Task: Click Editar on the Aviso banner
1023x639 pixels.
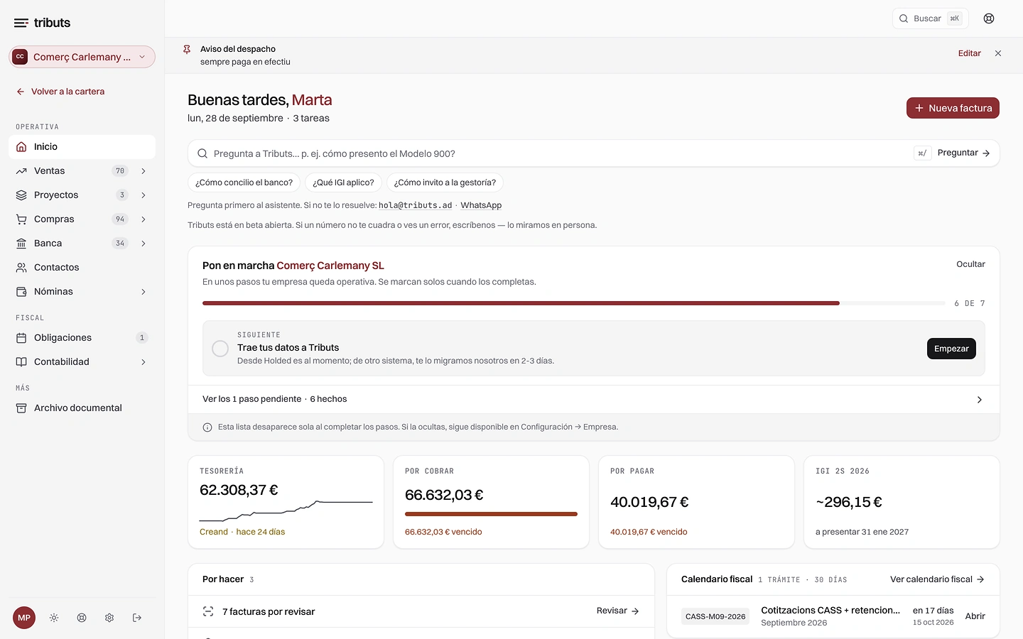Action: (x=969, y=53)
